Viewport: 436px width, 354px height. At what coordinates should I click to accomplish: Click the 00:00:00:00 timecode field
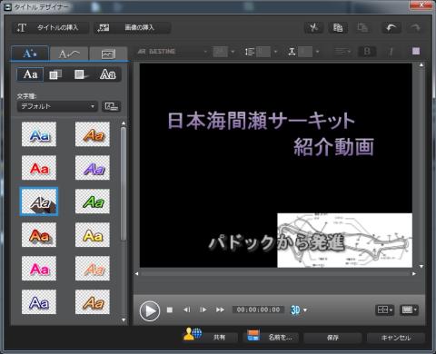[258, 310]
